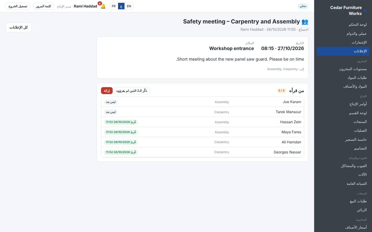Switch language to Arabic (ع)

pyautogui.click(x=121, y=6)
